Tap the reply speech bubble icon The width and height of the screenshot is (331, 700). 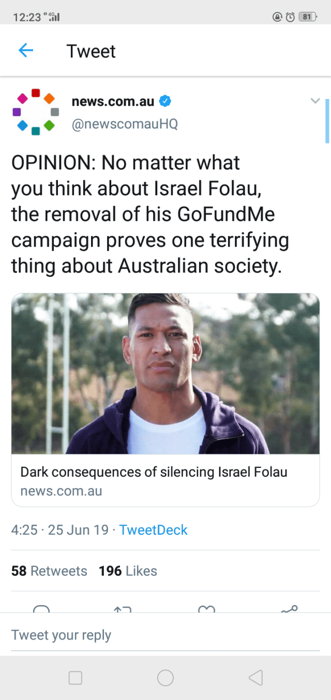coord(41,609)
